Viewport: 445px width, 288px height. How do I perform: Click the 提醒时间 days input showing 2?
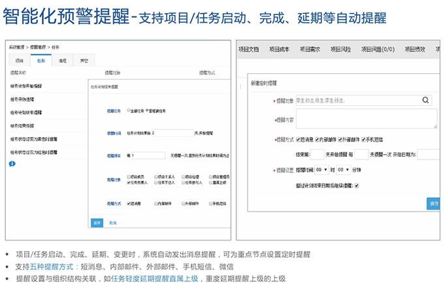coord(173,133)
